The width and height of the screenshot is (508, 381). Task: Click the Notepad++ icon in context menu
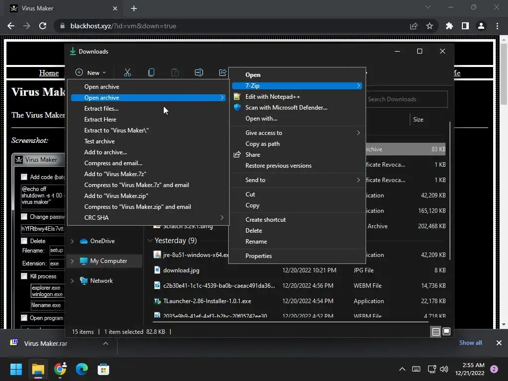point(237,97)
